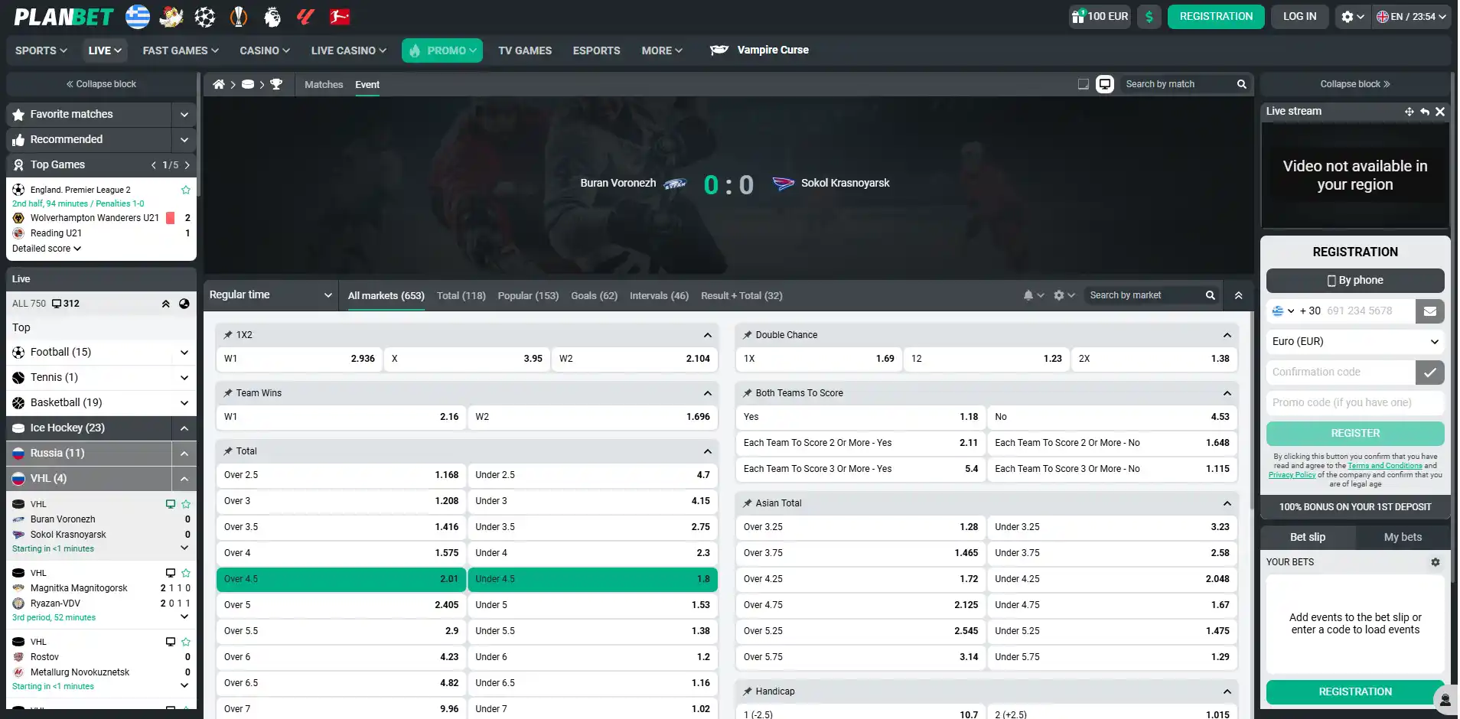Collapse the Ice Hockey (23) category
1460x719 pixels.
click(x=184, y=428)
